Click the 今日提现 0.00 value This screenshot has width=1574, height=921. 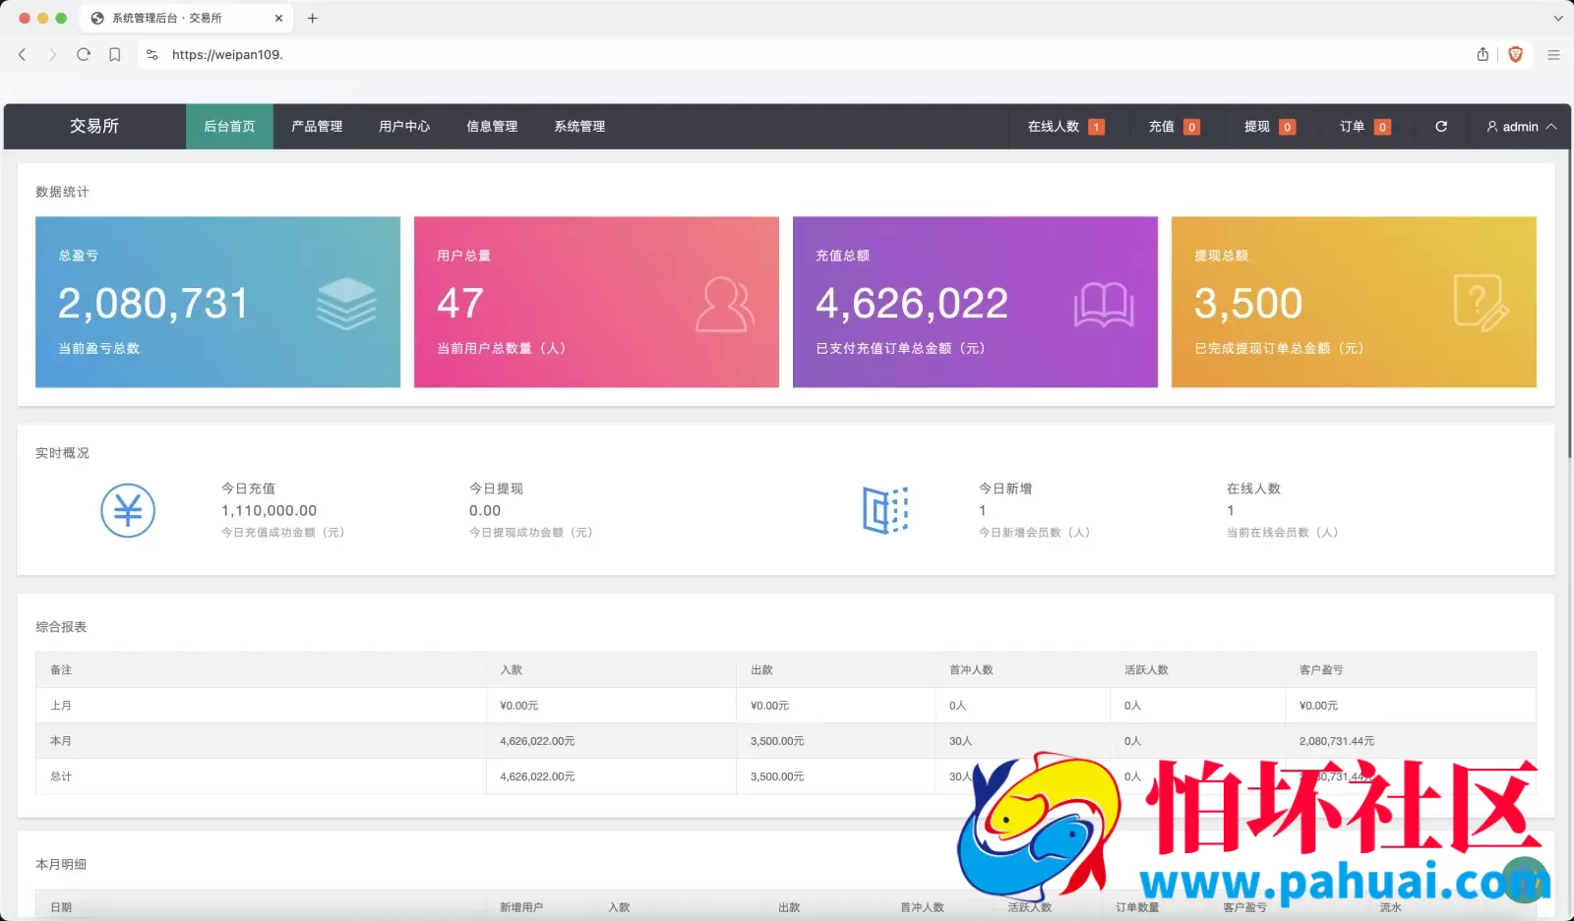coord(485,511)
